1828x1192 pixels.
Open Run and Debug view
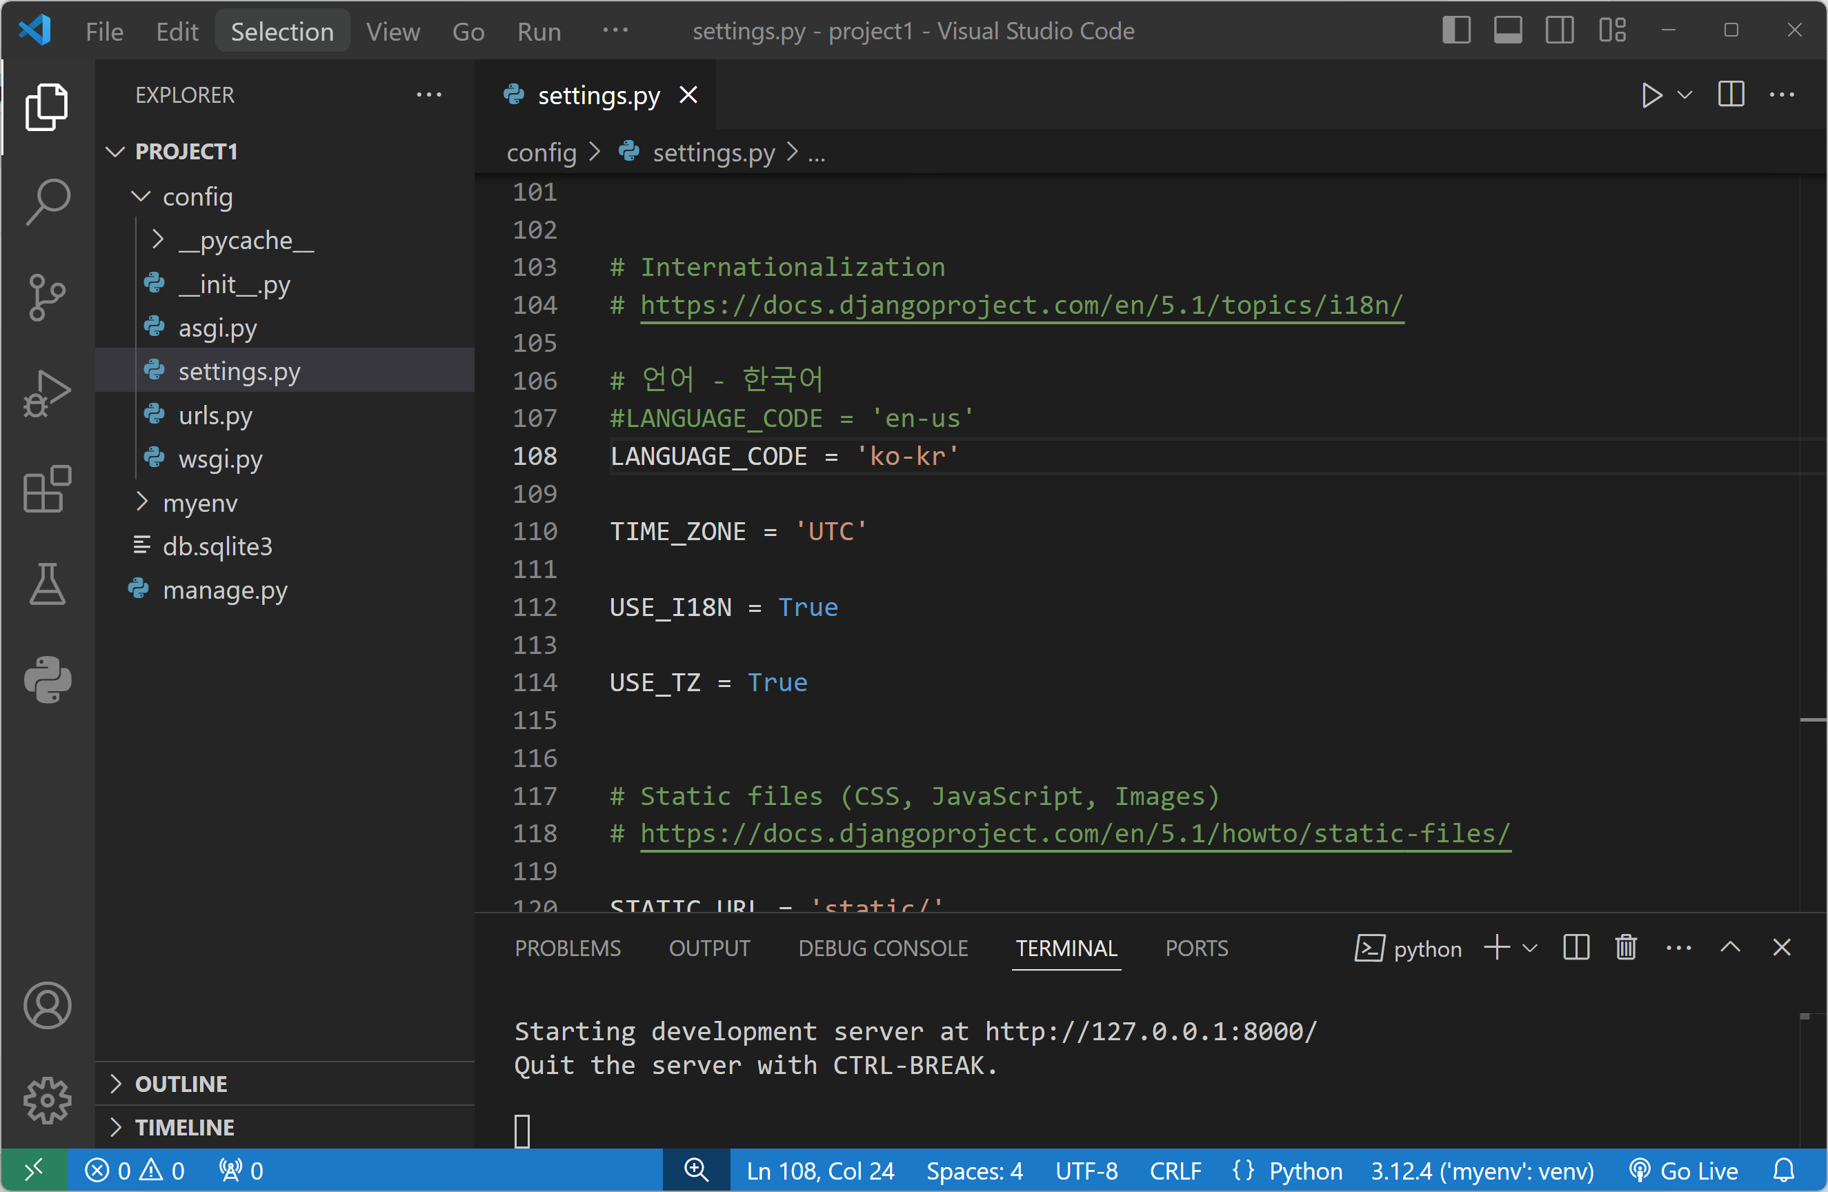pos(48,393)
